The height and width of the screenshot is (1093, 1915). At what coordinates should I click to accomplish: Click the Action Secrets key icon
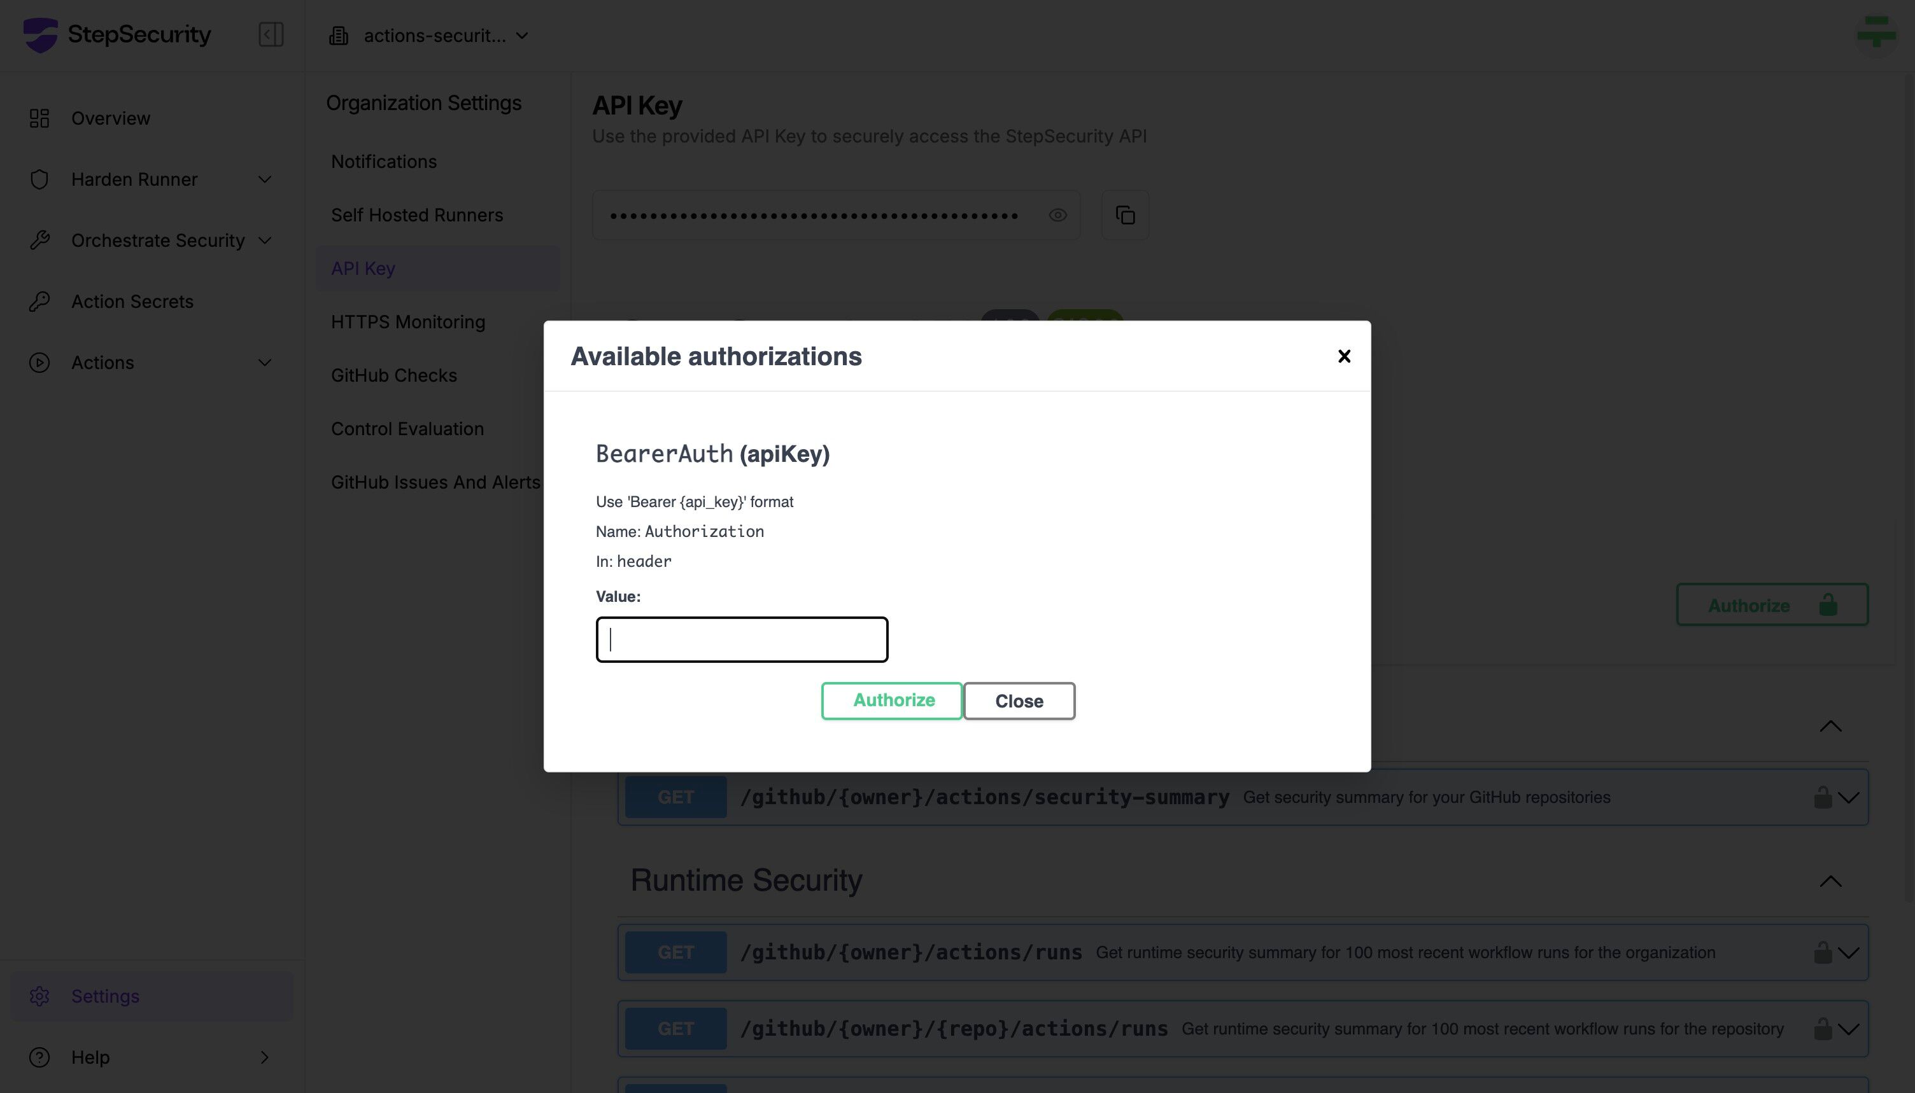(x=39, y=301)
